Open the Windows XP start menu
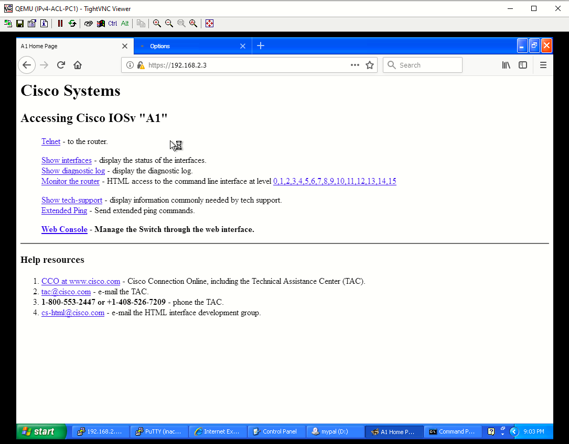Viewport: 569px width, 444px height. tap(41, 431)
